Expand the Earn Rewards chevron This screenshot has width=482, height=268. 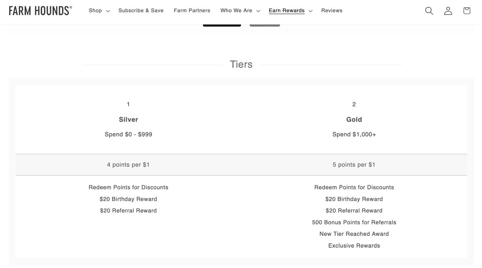311,11
